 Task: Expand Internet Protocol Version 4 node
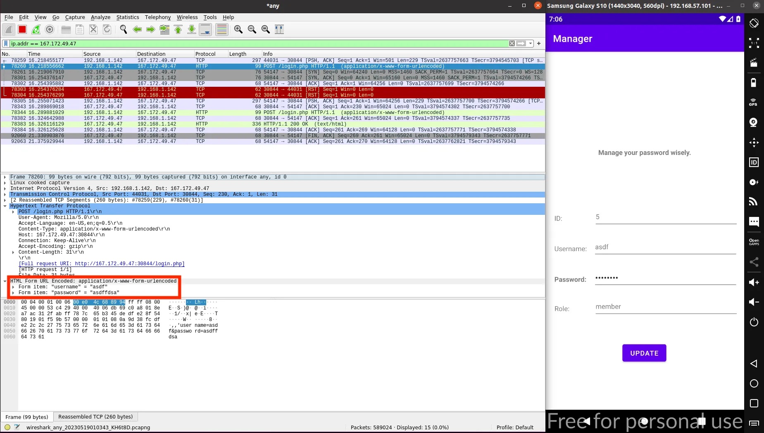coord(5,188)
